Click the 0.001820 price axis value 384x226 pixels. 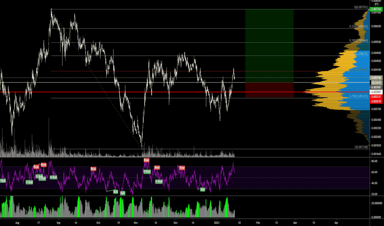376,145
